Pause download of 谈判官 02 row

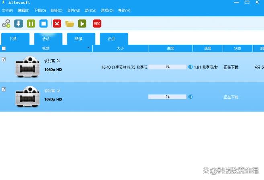[x=190, y=97]
